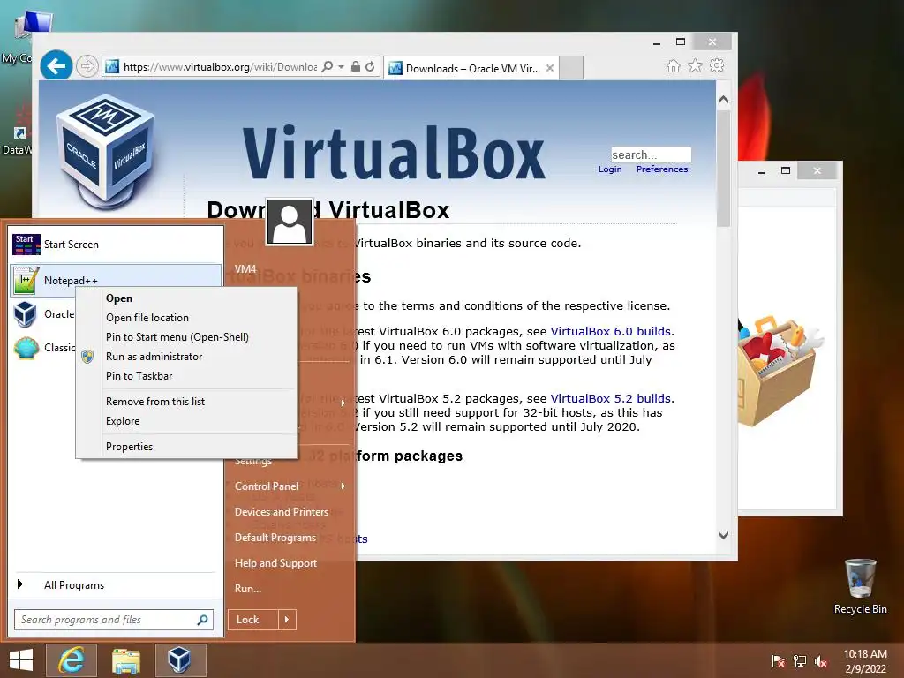Viewport: 904px width, 678px height.
Task: Click the vertical scrollbar thumb
Action: tap(724, 169)
